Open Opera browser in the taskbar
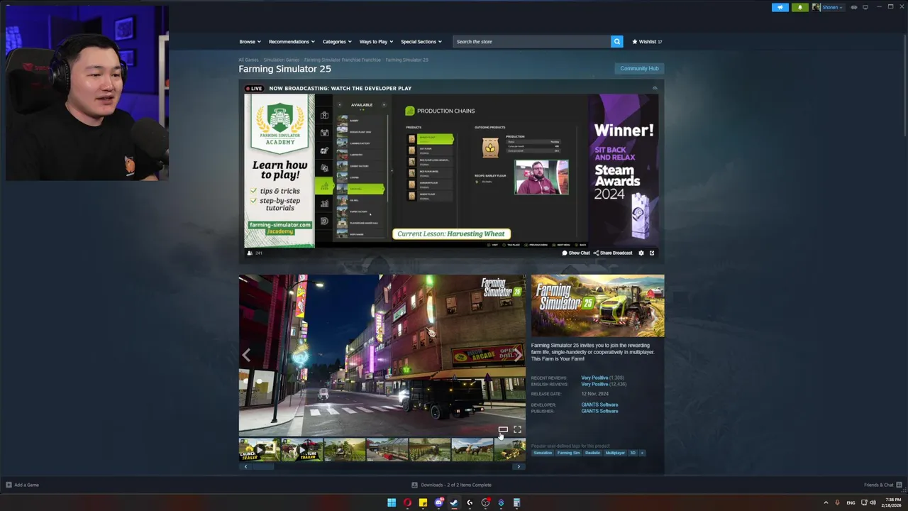 point(407,502)
